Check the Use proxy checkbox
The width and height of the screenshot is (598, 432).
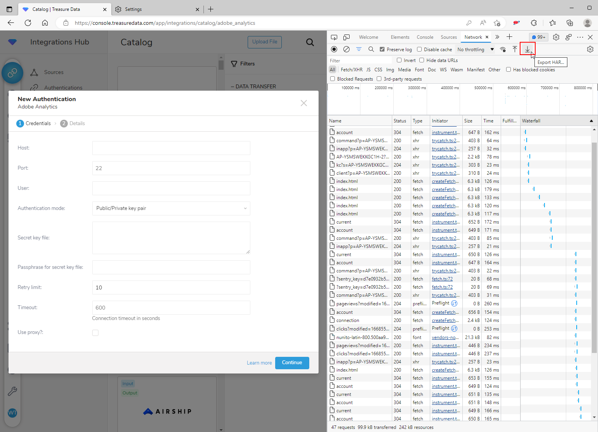click(x=95, y=333)
